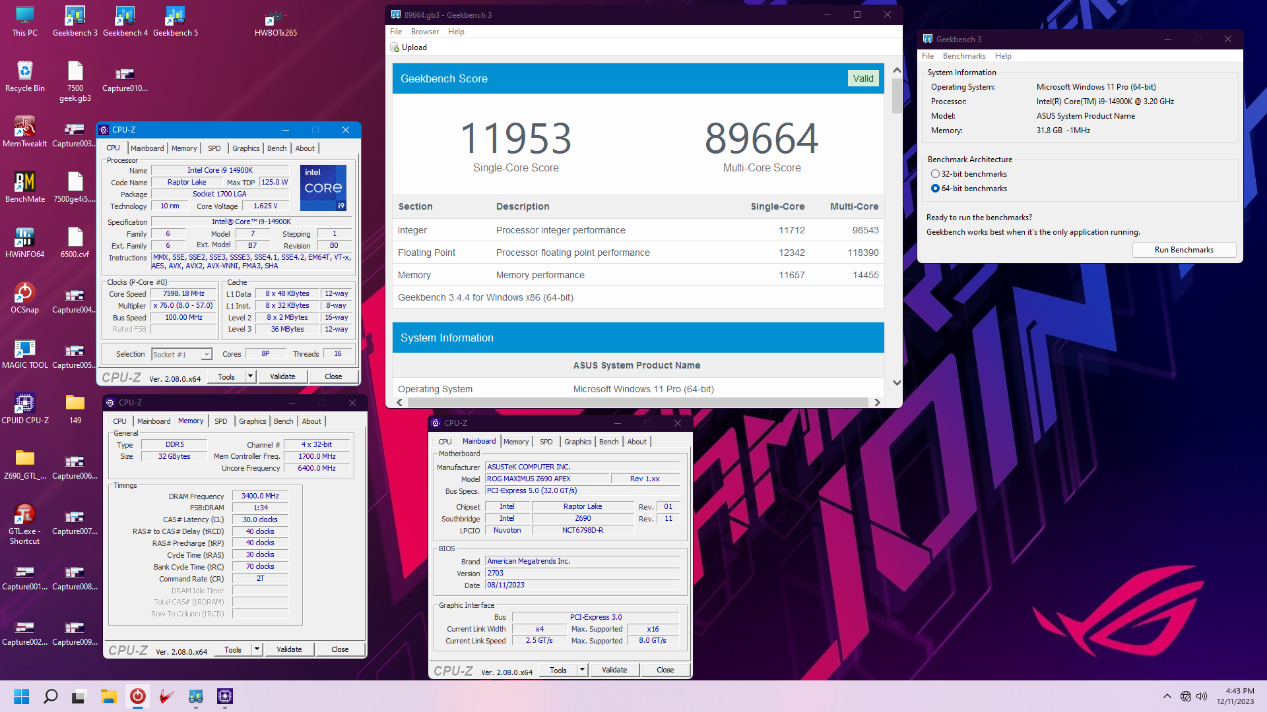
Task: Expand Tools dropdown arrow in Memory tab window
Action: coord(257,649)
